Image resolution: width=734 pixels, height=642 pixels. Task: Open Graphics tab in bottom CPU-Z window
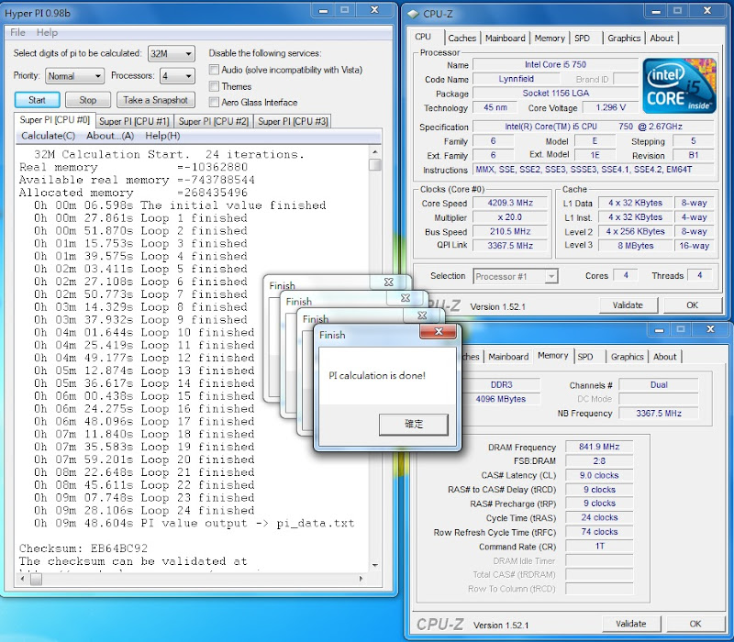click(x=628, y=357)
